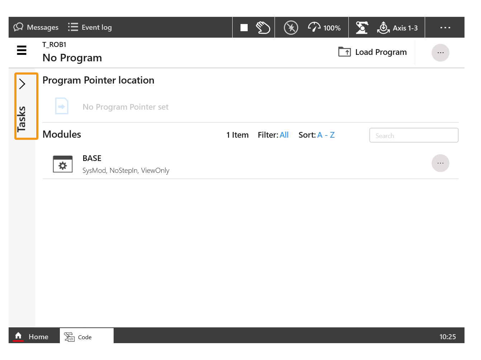Click the motors state icon

tap(291, 28)
